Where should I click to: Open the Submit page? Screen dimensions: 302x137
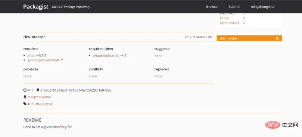coord(234,7)
